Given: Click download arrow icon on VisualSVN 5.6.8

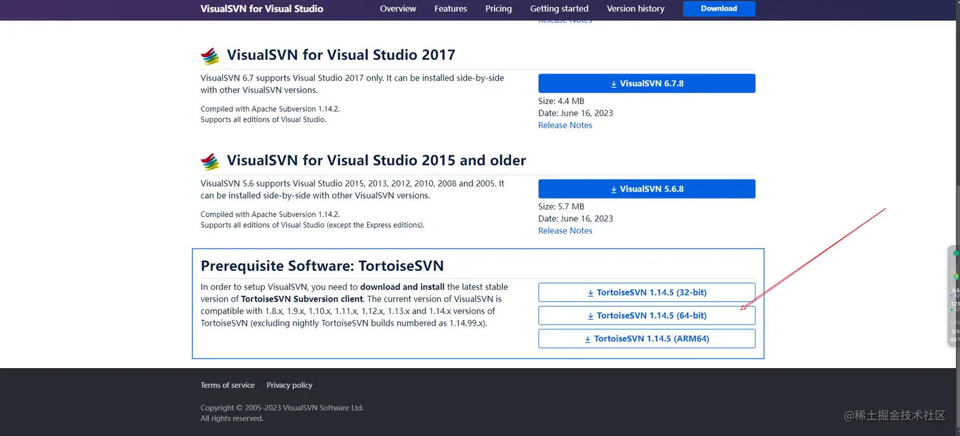Looking at the screenshot, I should [614, 189].
